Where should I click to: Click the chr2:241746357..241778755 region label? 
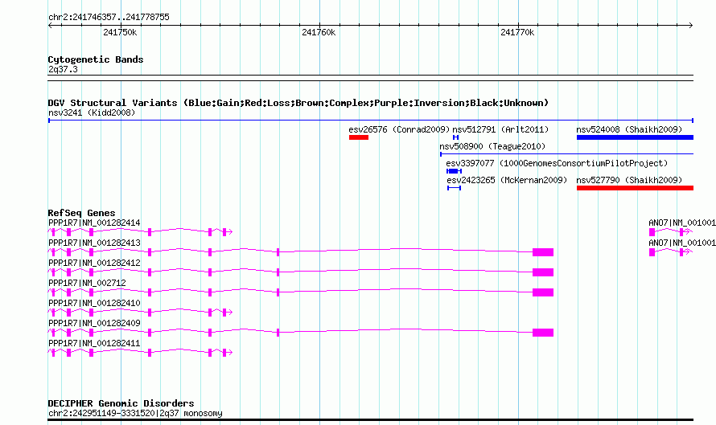(x=109, y=18)
